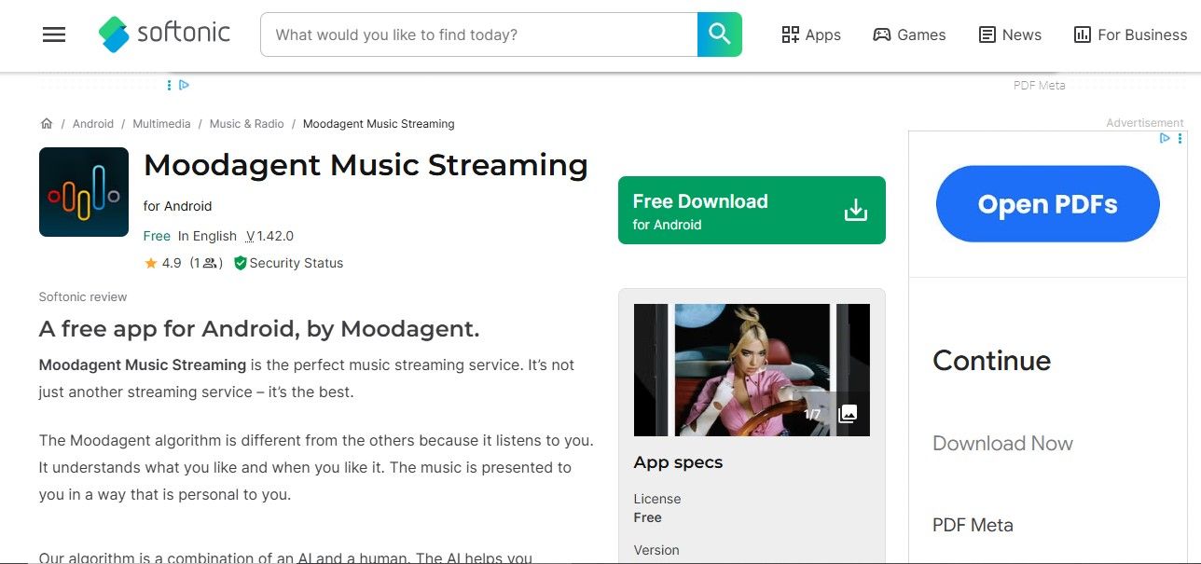Viewport: 1201px width, 564px height.
Task: Click the Softonic logo
Action: [x=164, y=34]
